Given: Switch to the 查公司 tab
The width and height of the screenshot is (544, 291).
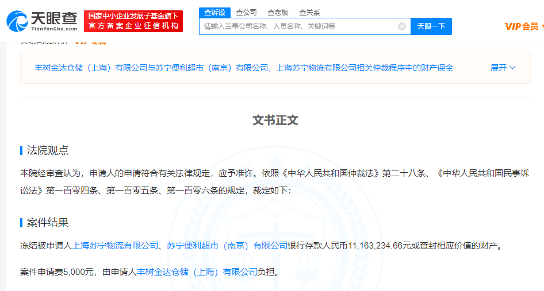Looking at the screenshot, I should [x=246, y=13].
